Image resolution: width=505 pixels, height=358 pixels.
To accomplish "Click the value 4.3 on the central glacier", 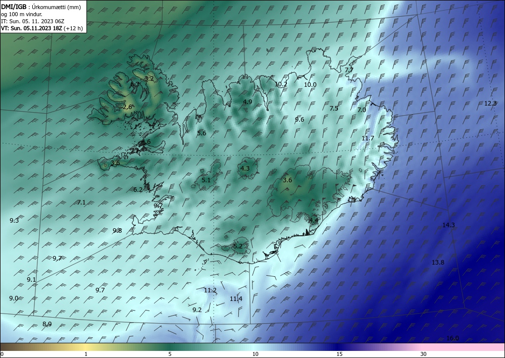I will coord(245,168).
